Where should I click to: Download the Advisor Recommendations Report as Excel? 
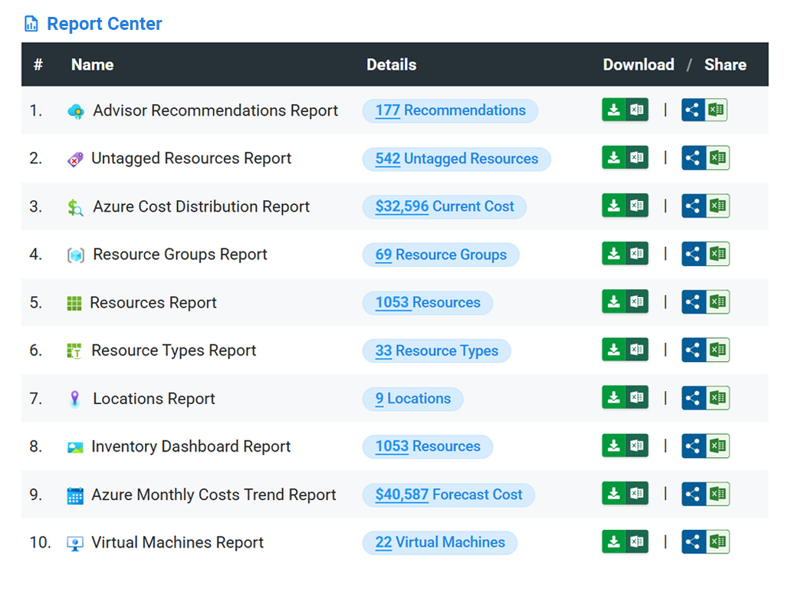[x=625, y=110]
